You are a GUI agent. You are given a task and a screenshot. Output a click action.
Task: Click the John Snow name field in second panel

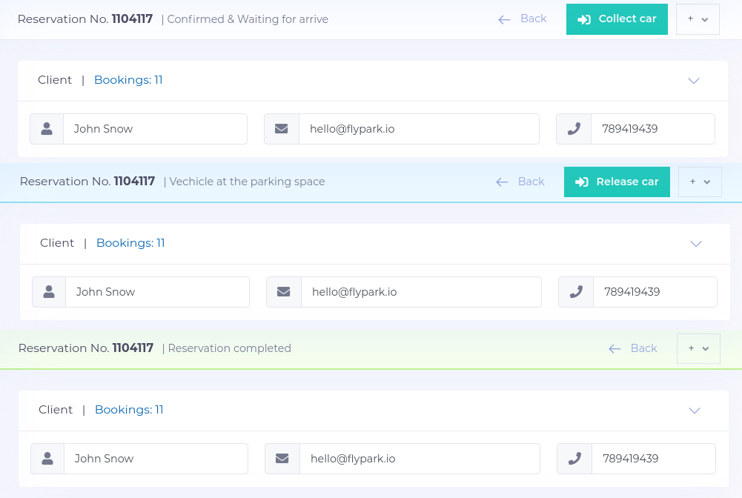click(x=157, y=292)
